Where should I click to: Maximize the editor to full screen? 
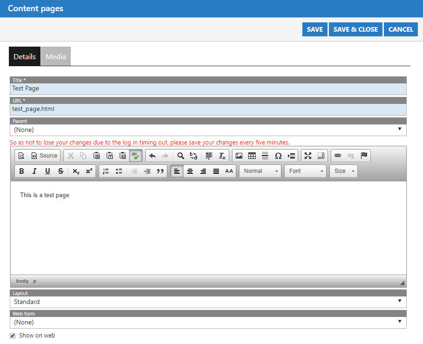click(307, 156)
